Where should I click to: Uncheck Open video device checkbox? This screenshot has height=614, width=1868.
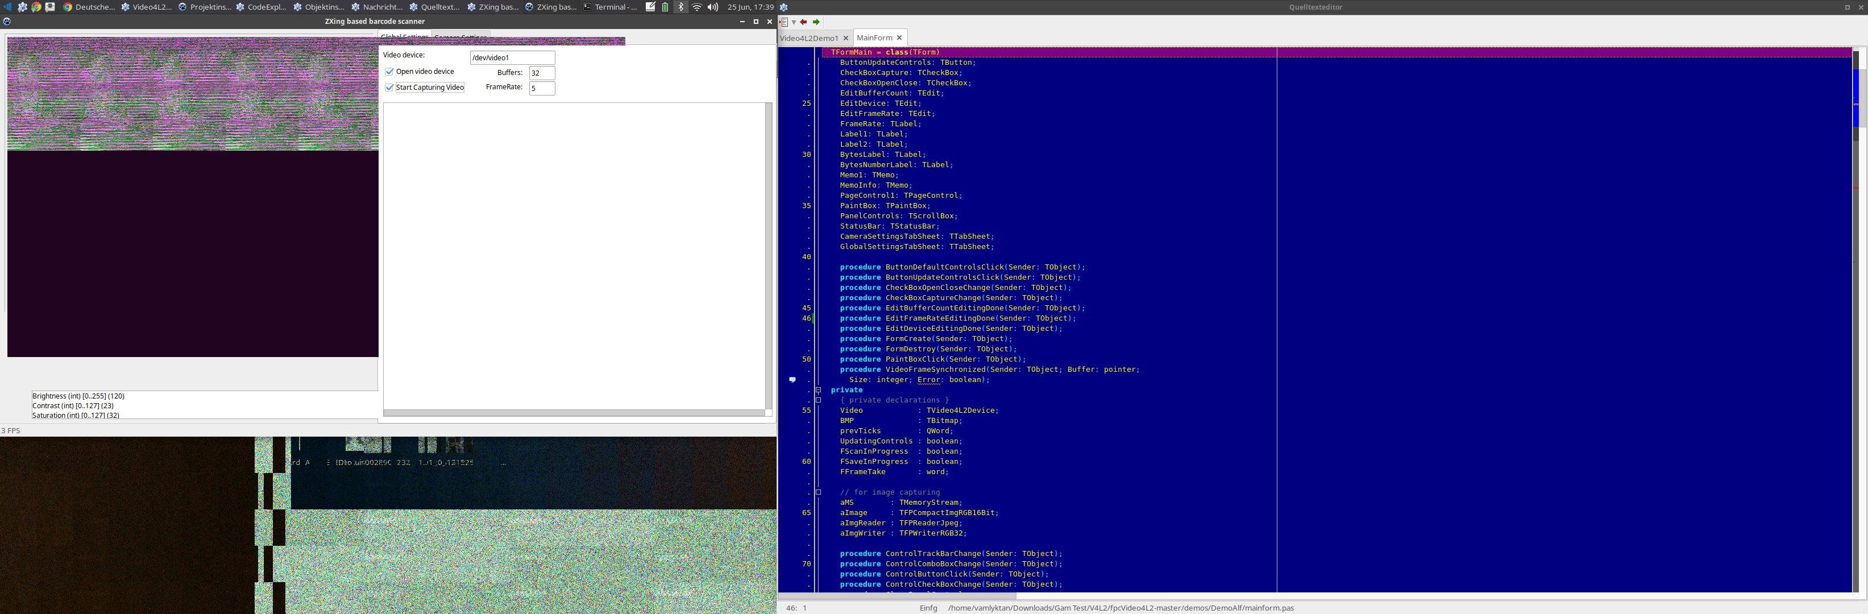(x=389, y=72)
